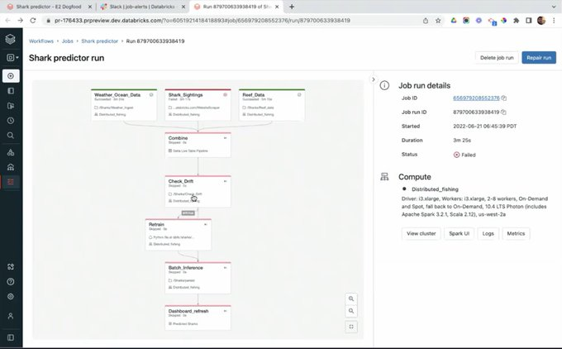Switch to Slack job-alerts browser tab
The width and height of the screenshot is (562, 349).
tap(142, 7)
